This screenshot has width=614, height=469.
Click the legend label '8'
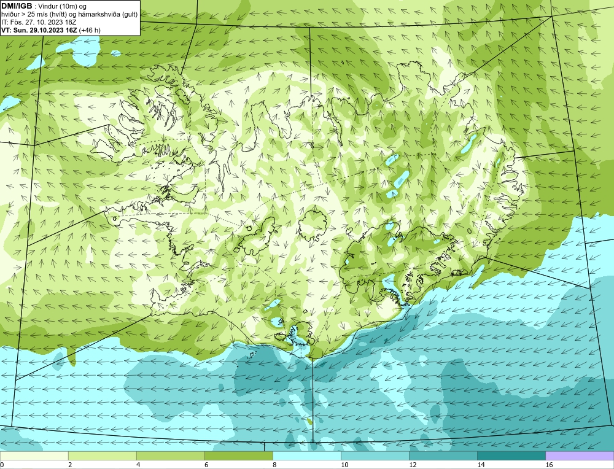pos(274,465)
